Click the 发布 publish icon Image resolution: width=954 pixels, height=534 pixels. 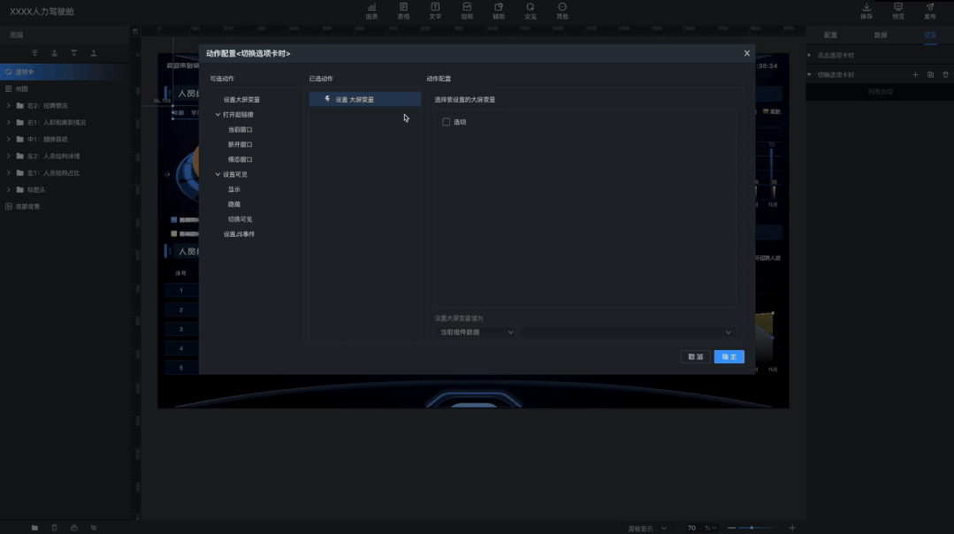pos(930,11)
